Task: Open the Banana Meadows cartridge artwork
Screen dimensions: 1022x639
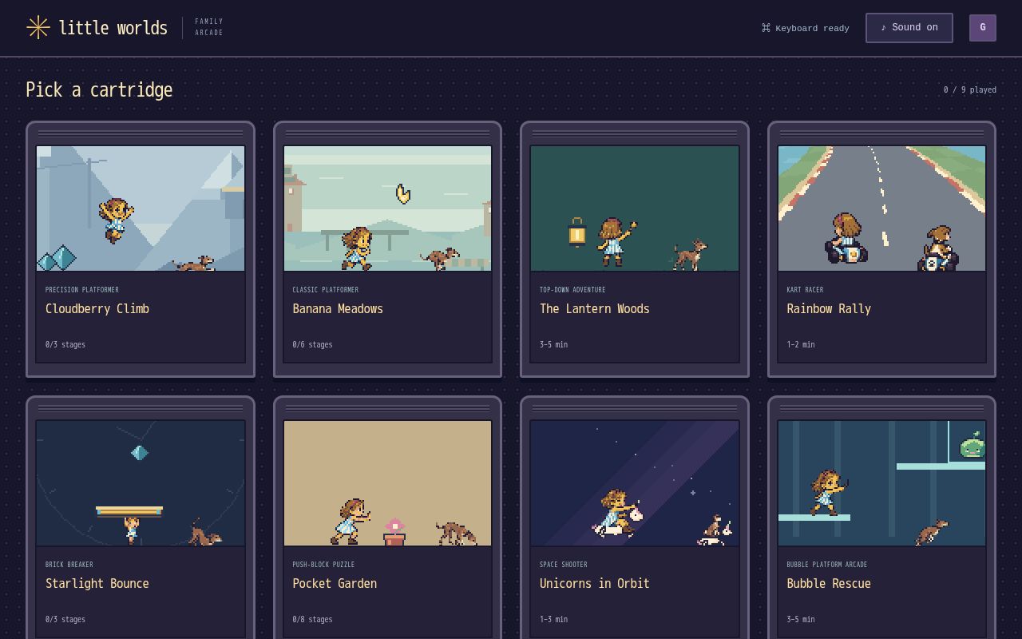Action: [387, 208]
